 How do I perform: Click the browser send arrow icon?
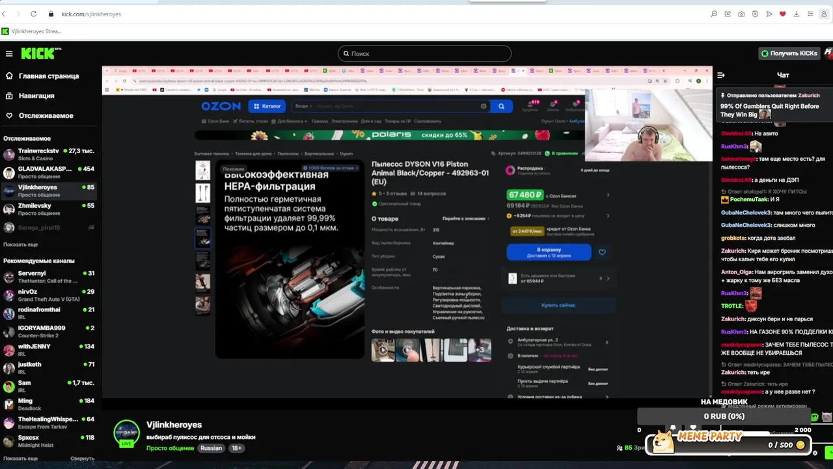(x=769, y=14)
